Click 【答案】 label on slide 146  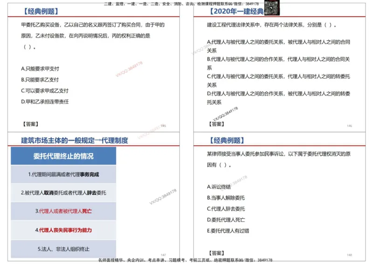click(216, 124)
